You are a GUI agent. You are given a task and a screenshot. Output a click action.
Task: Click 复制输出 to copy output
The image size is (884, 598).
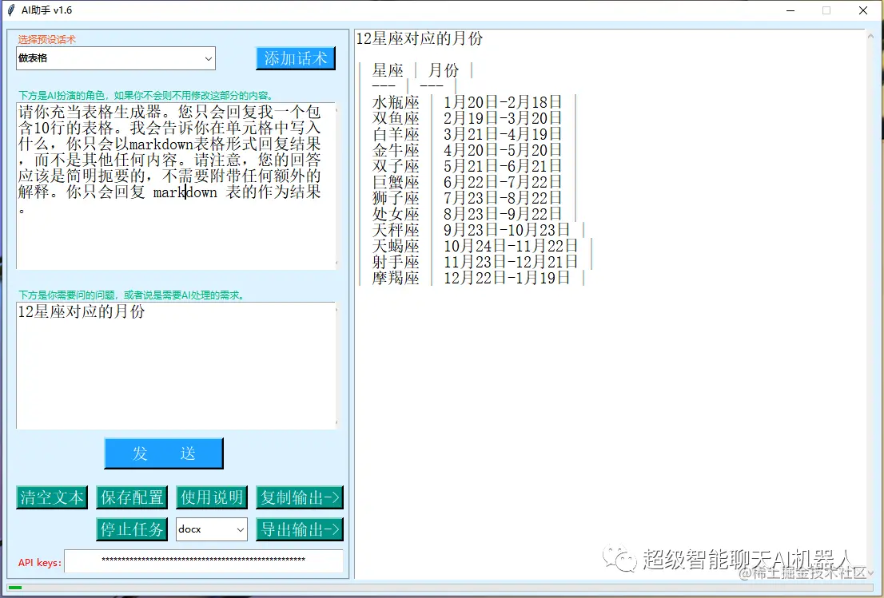coord(299,497)
